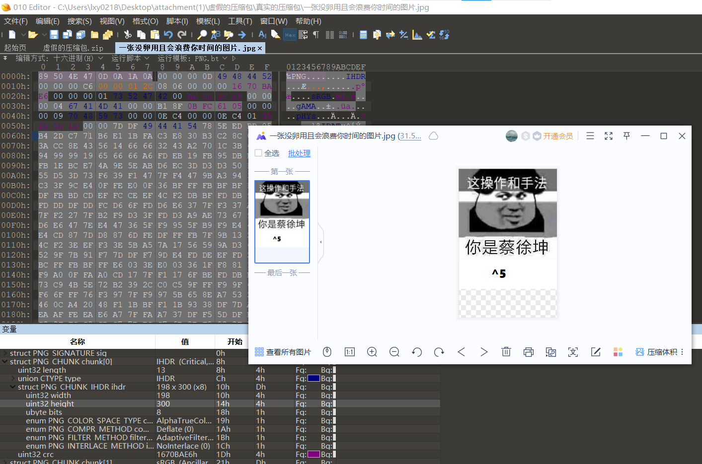Viewport: 702px width, 464px height.
Task: Open the 模板(L) menu
Action: (208, 21)
